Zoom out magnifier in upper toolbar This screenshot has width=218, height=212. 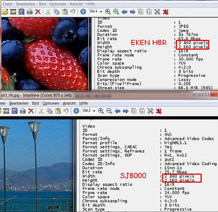[116, 12]
